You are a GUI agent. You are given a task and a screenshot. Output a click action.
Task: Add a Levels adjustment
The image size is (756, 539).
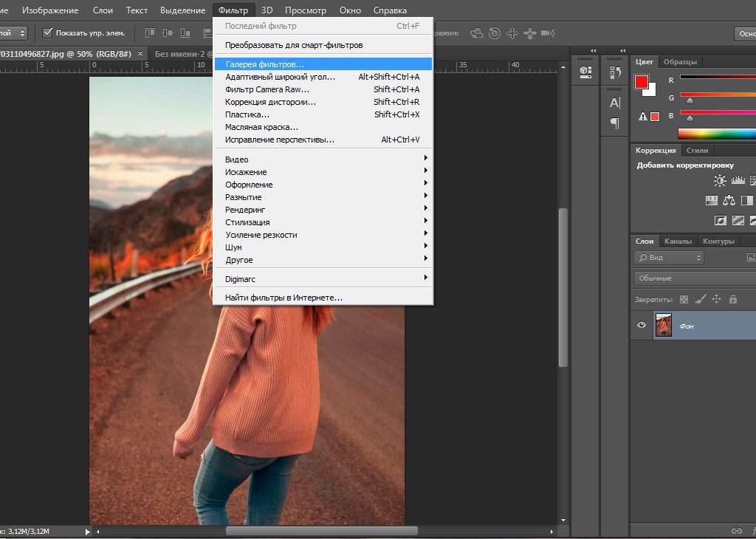click(x=738, y=180)
